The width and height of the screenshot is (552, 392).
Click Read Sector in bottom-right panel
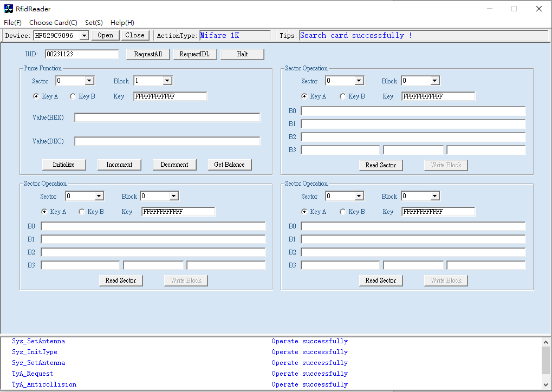pyautogui.click(x=380, y=280)
